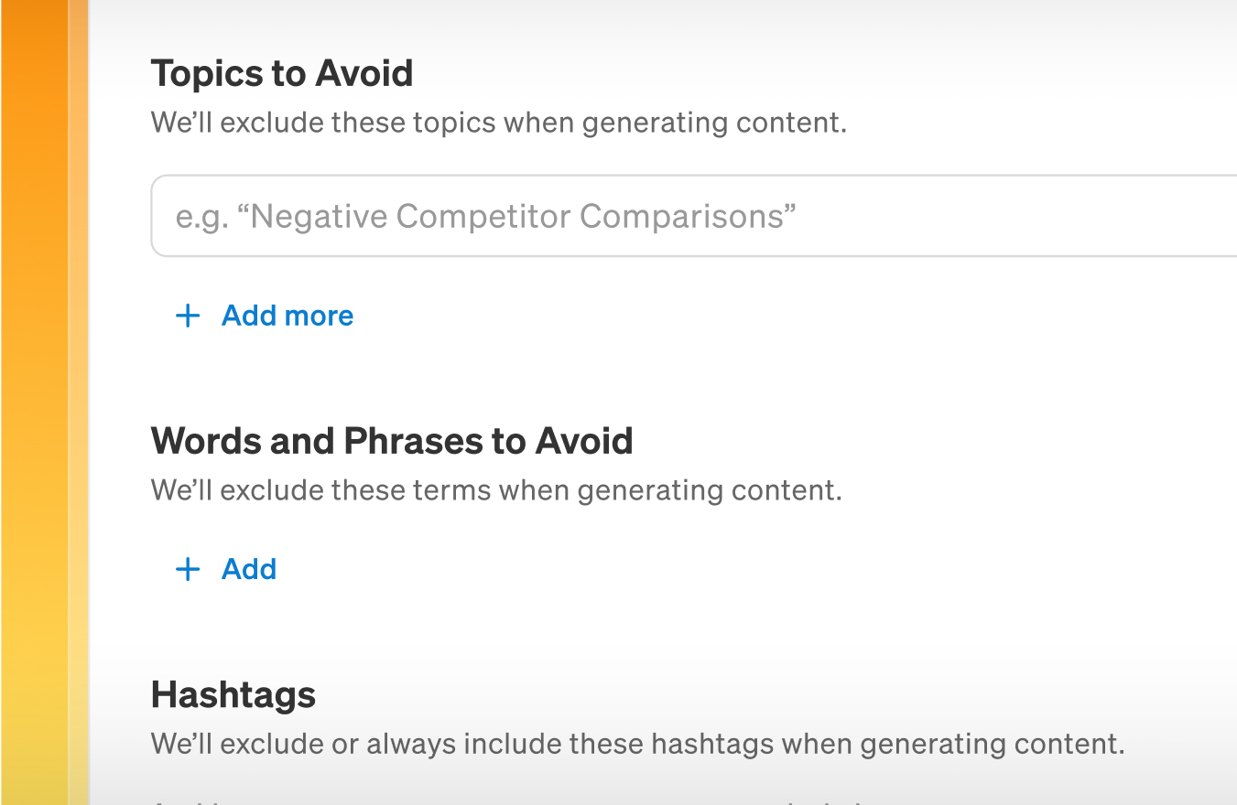This screenshot has width=1237, height=805.
Task: Click the 'Negative Competitor Comparisons' placeholder text
Action: [x=485, y=217]
